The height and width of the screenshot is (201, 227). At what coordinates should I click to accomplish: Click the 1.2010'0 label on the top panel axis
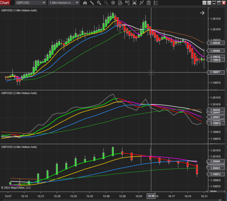(x=215, y=29)
